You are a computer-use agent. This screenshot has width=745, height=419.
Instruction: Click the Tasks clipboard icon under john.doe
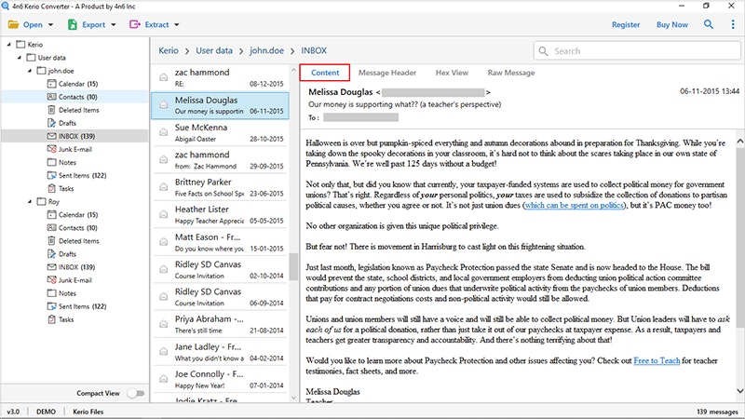tap(52, 188)
